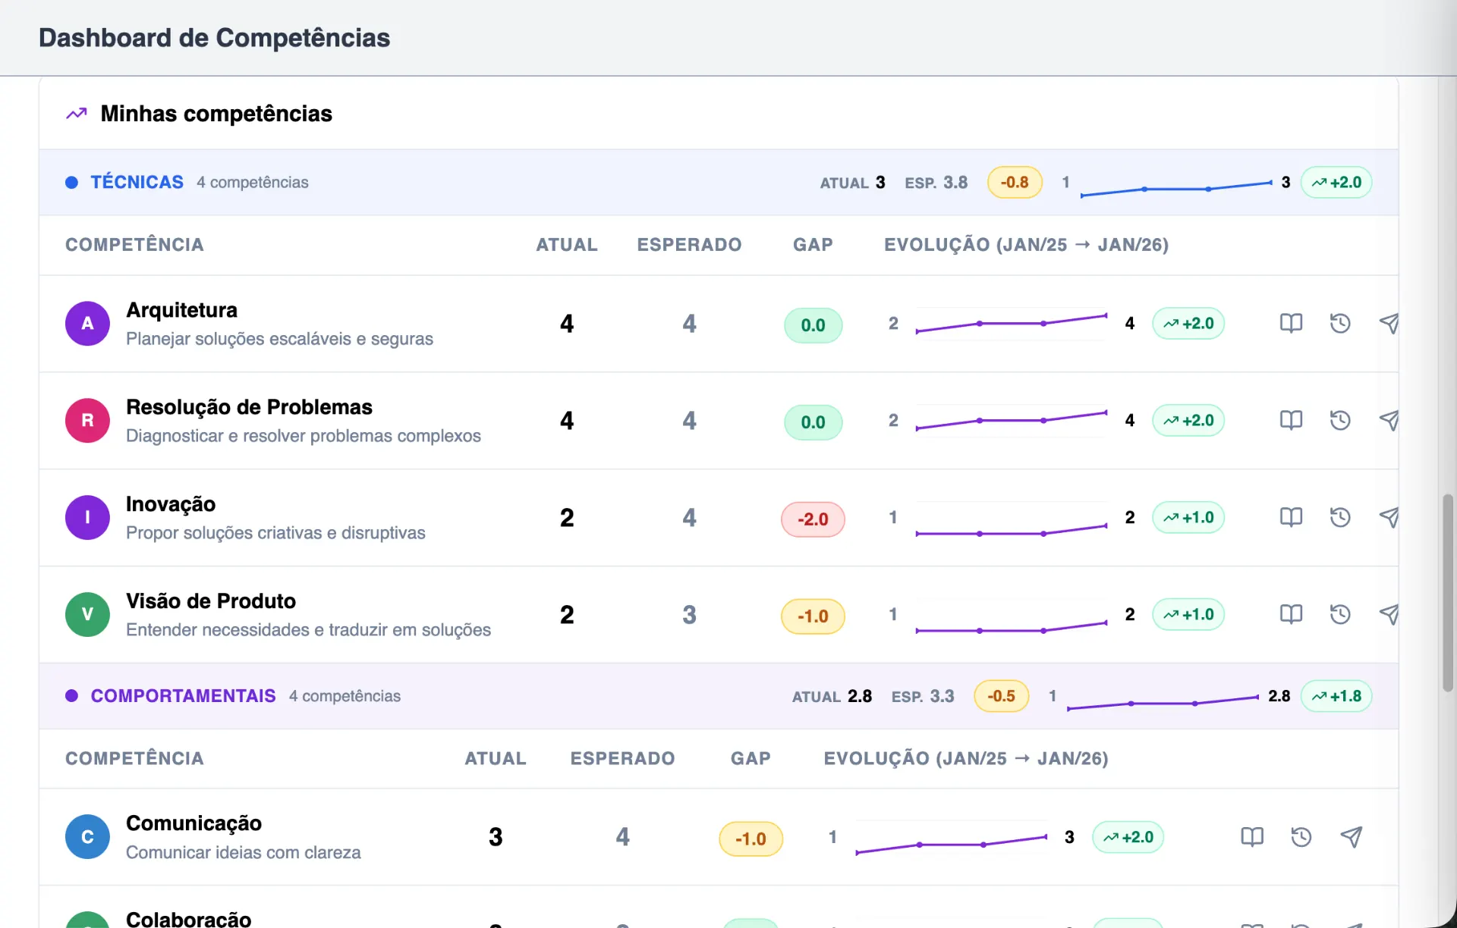Click Arquitetura 0.0 gap badge
This screenshot has height=928, width=1457.
tap(813, 325)
